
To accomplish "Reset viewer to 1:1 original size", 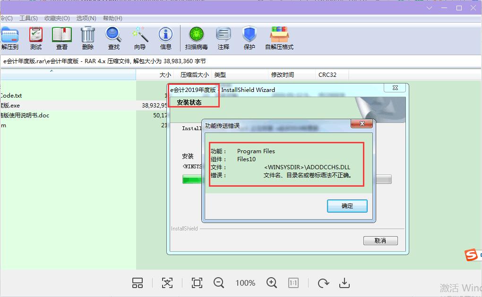I will point(293,283).
